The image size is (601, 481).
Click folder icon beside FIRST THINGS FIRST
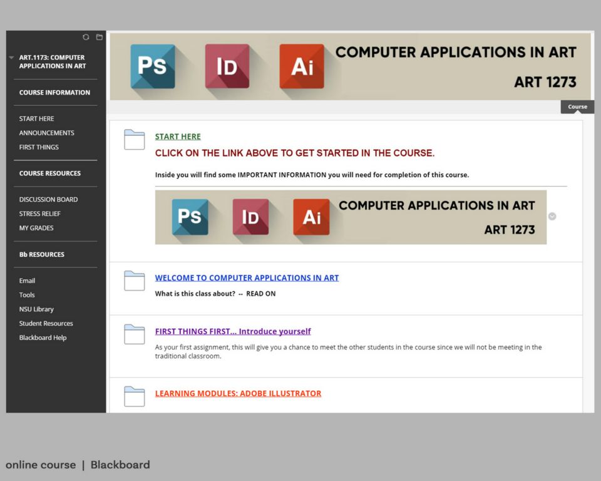134,334
